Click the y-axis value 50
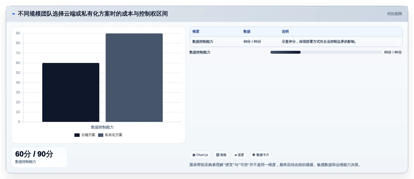Screen dimensions: 414x179 pyautogui.click(x=18, y=73)
